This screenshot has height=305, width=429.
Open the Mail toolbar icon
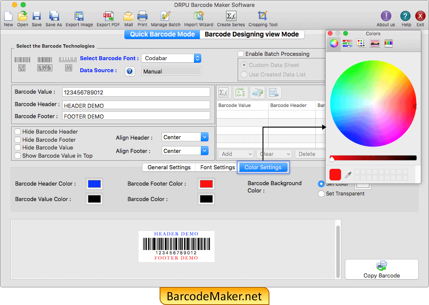(128, 16)
